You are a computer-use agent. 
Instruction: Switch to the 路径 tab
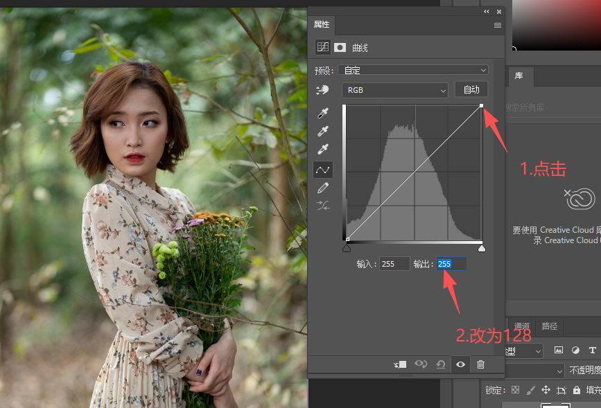(549, 326)
